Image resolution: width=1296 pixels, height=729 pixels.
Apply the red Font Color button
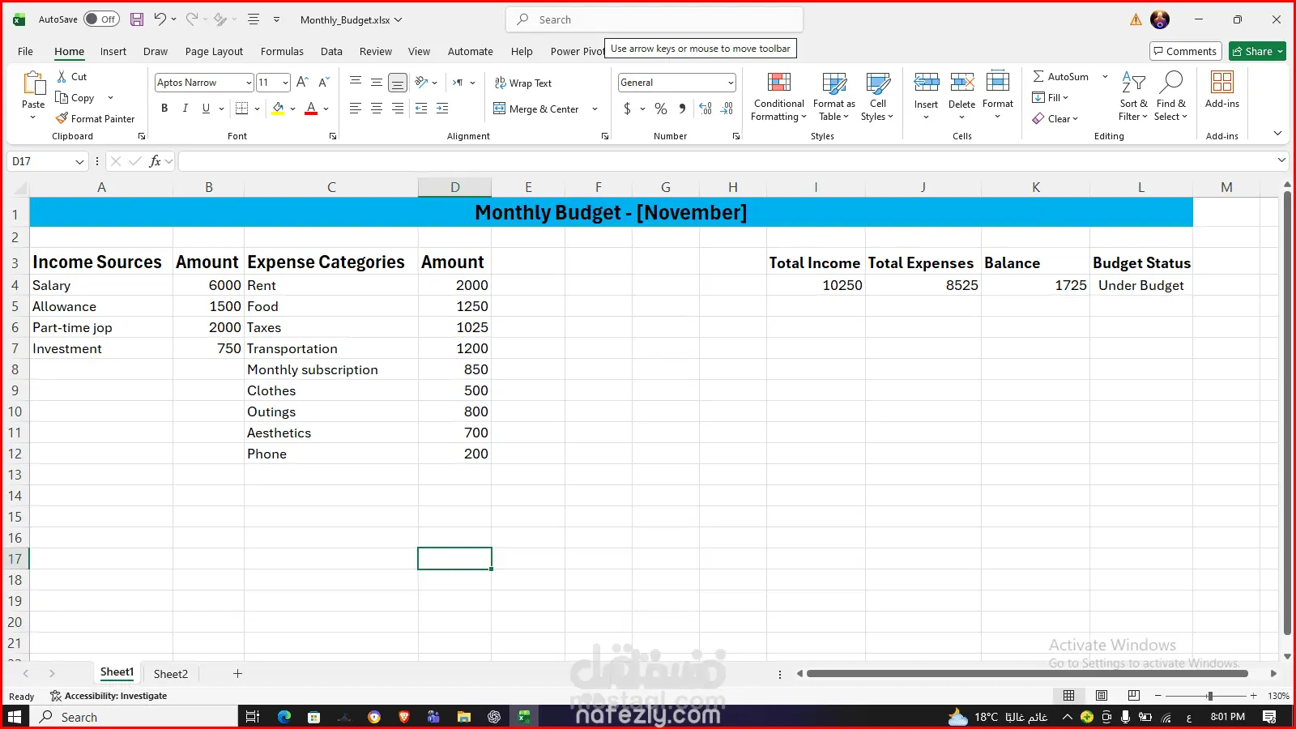click(311, 109)
